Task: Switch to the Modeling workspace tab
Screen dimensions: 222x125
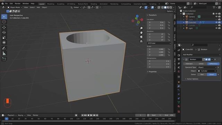Action: tap(51, 4)
